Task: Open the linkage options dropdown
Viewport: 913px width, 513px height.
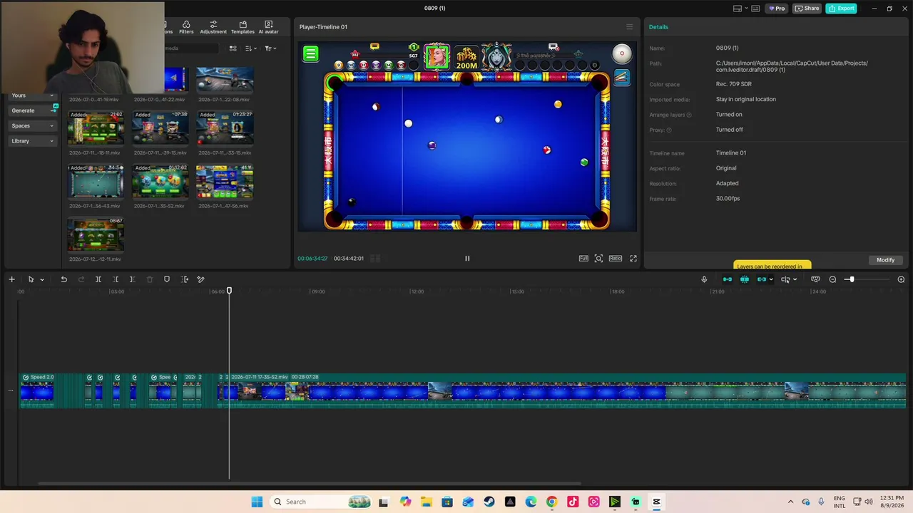Action: pos(771,279)
